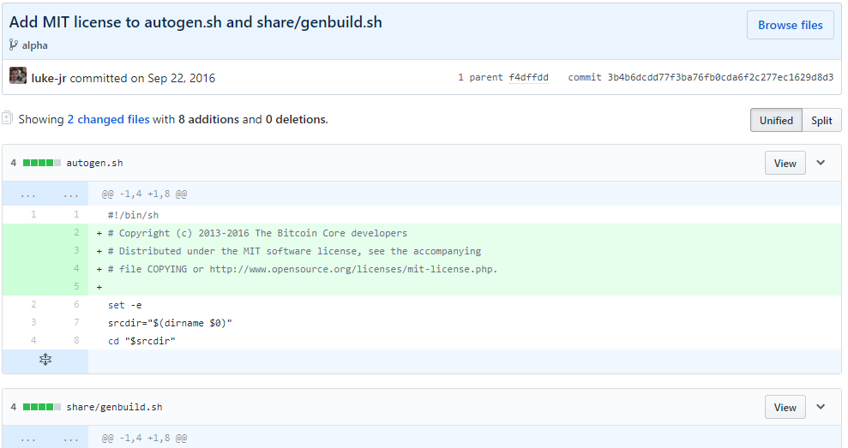Click the diffstat bar for autogen.sh
Image resolution: width=848 pixels, height=448 pixels.
pyautogui.click(x=42, y=163)
